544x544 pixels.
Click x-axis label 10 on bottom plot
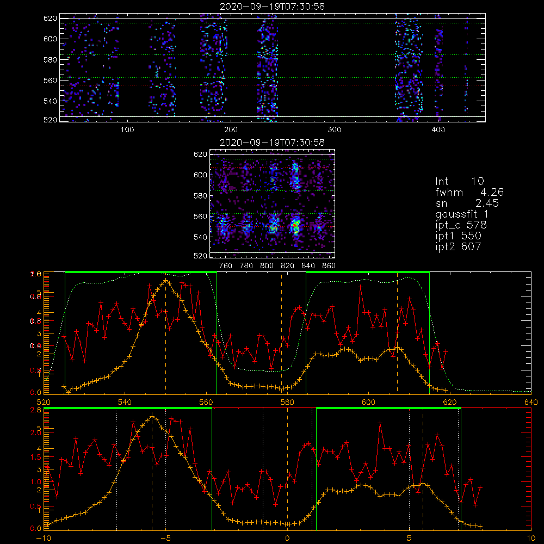pyautogui.click(x=531, y=538)
